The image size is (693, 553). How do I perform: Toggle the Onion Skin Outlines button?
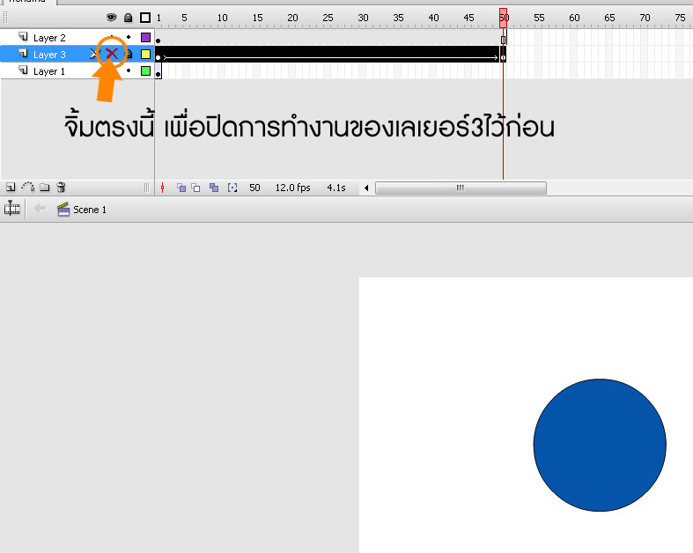(195, 188)
